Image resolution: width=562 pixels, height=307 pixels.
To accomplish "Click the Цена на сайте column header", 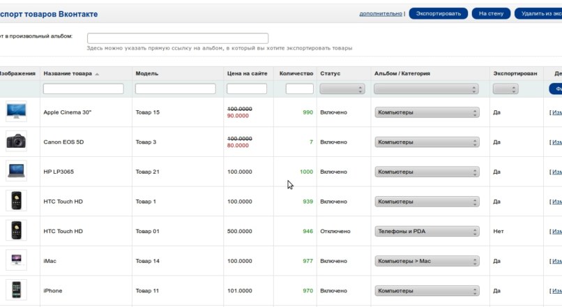I will 248,73.
